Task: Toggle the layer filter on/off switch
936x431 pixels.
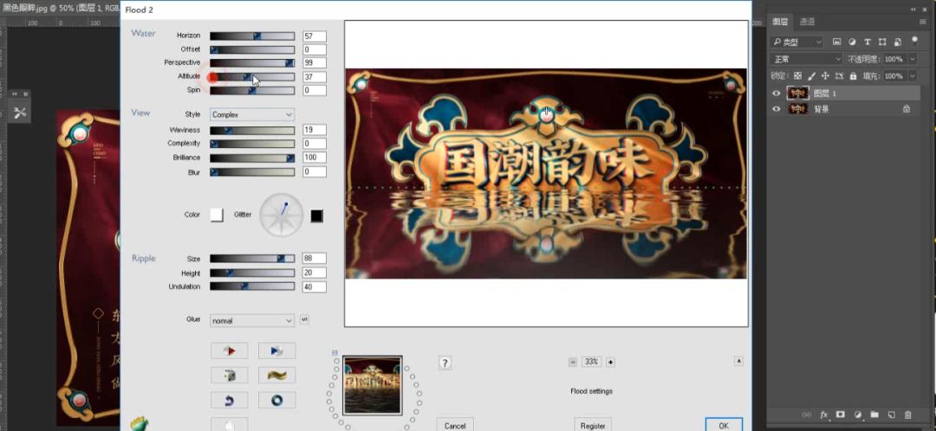Action: click(914, 42)
